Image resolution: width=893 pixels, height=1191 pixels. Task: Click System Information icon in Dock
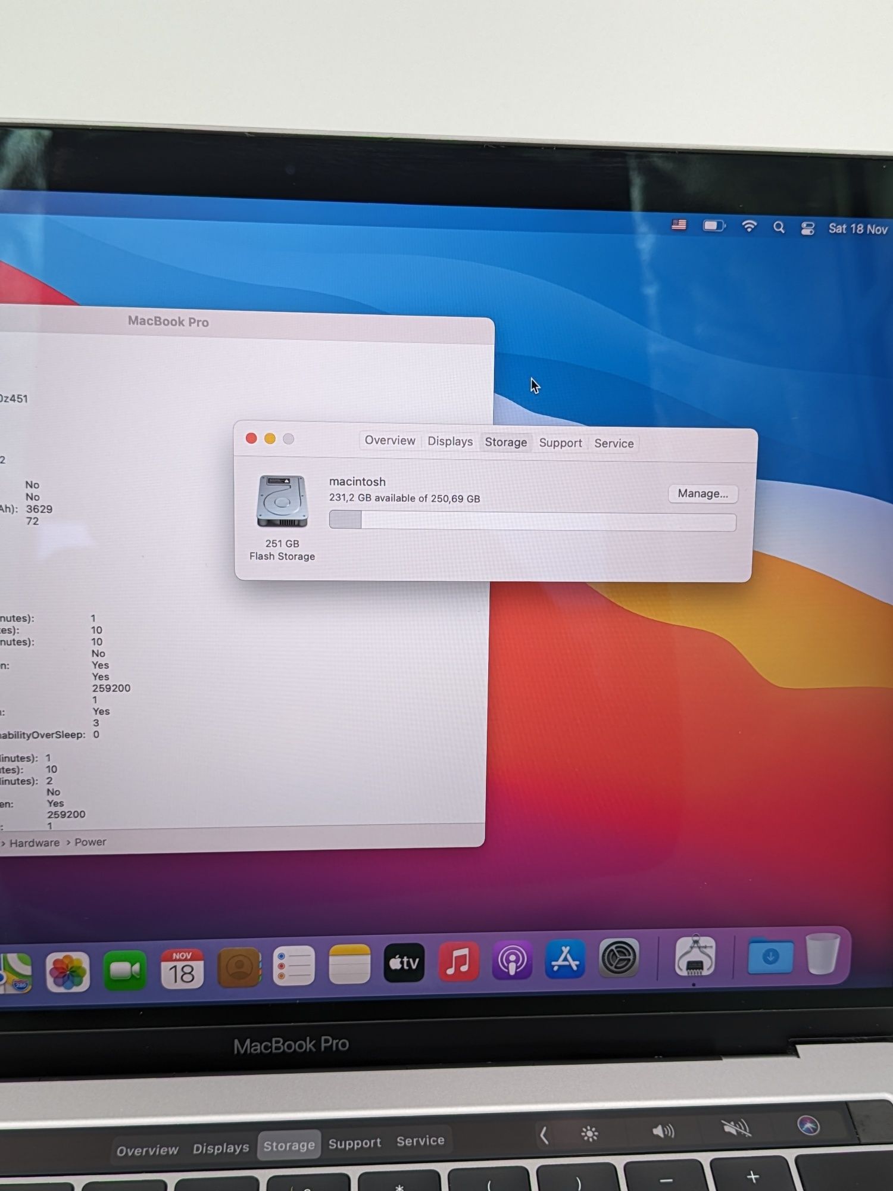pos(695,955)
